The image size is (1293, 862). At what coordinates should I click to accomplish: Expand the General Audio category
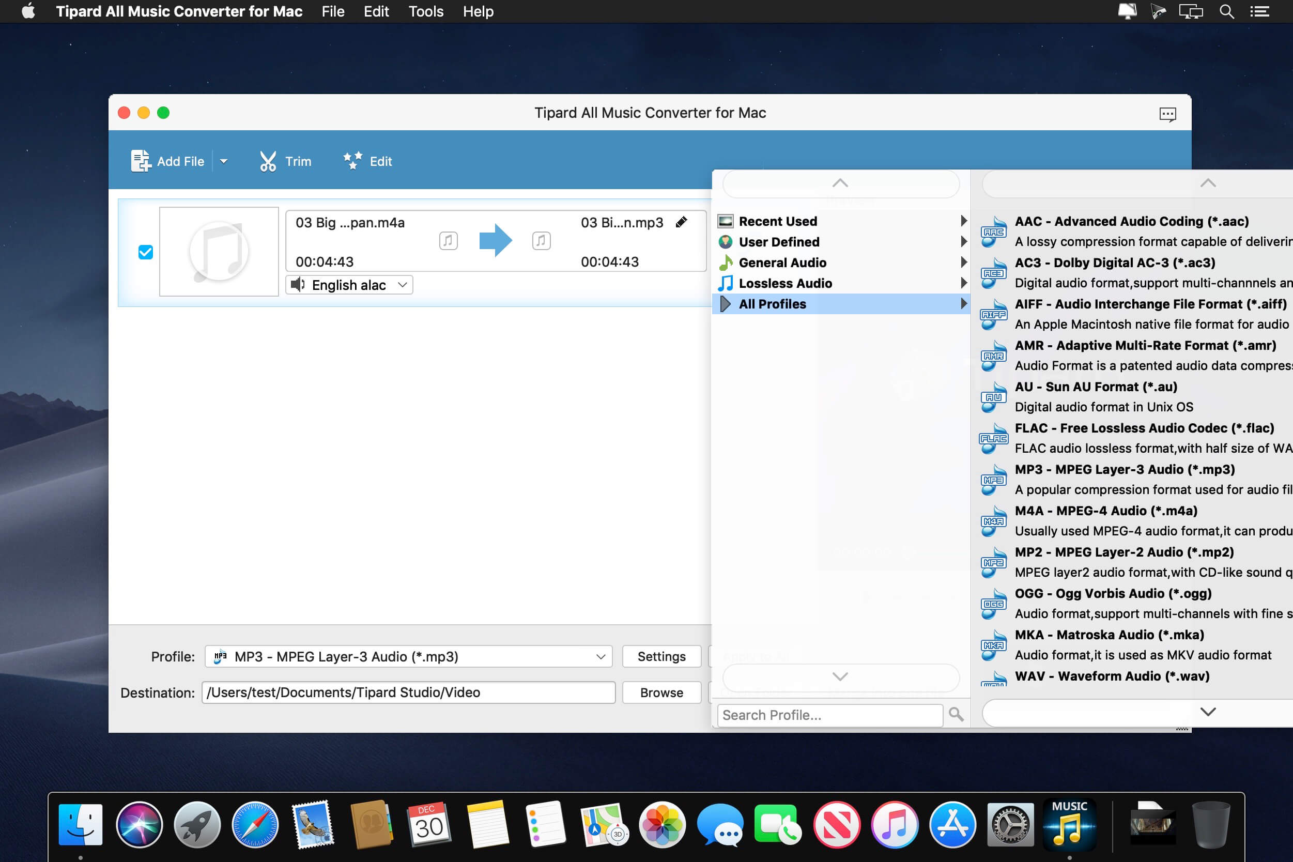(x=841, y=263)
